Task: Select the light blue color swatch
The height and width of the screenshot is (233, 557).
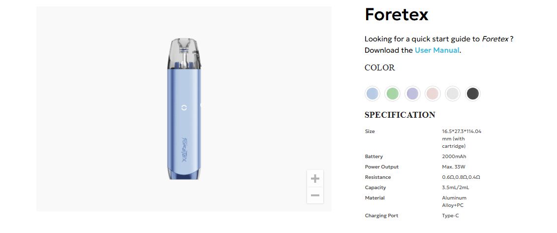Action: (x=372, y=93)
